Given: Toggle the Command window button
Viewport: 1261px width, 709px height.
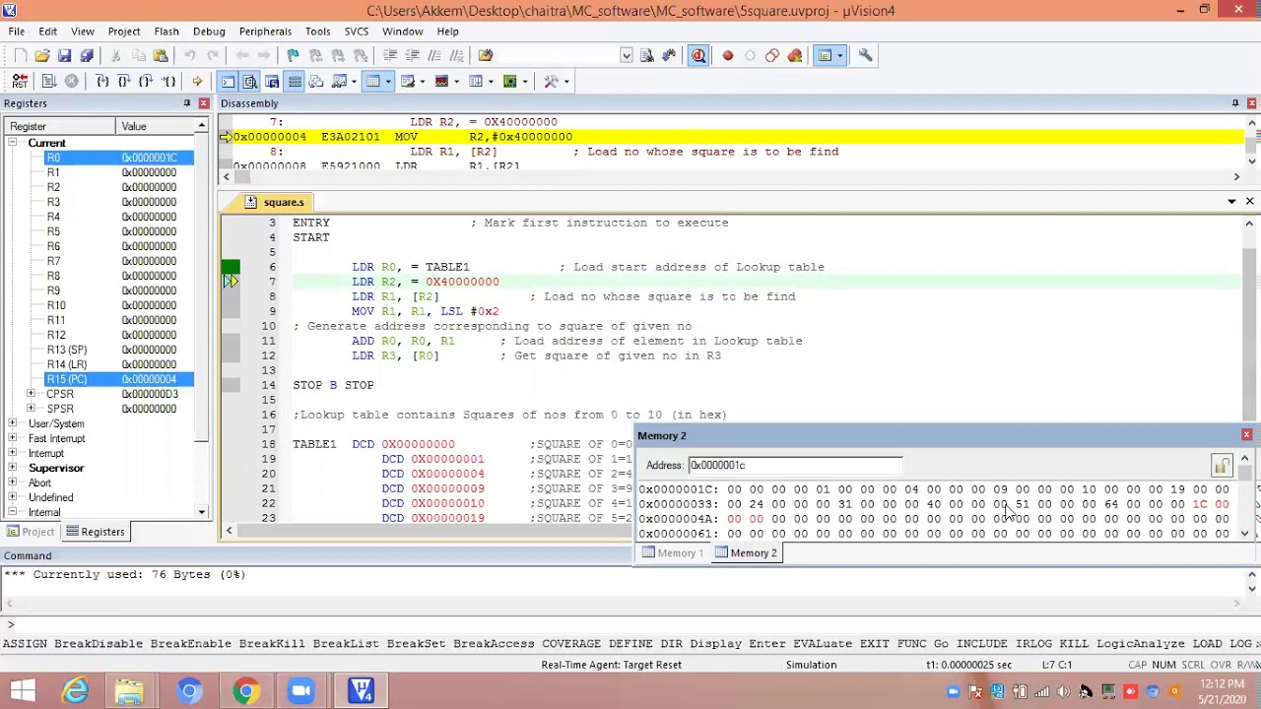Looking at the screenshot, I should [228, 82].
